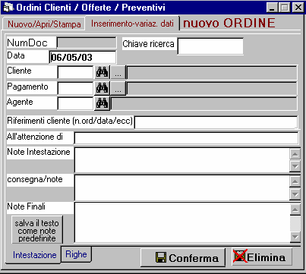Confirm the order with the Conferma button
The width and height of the screenshot is (306, 274).
click(x=183, y=257)
